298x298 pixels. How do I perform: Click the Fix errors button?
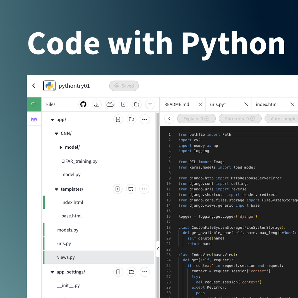tap(240, 118)
